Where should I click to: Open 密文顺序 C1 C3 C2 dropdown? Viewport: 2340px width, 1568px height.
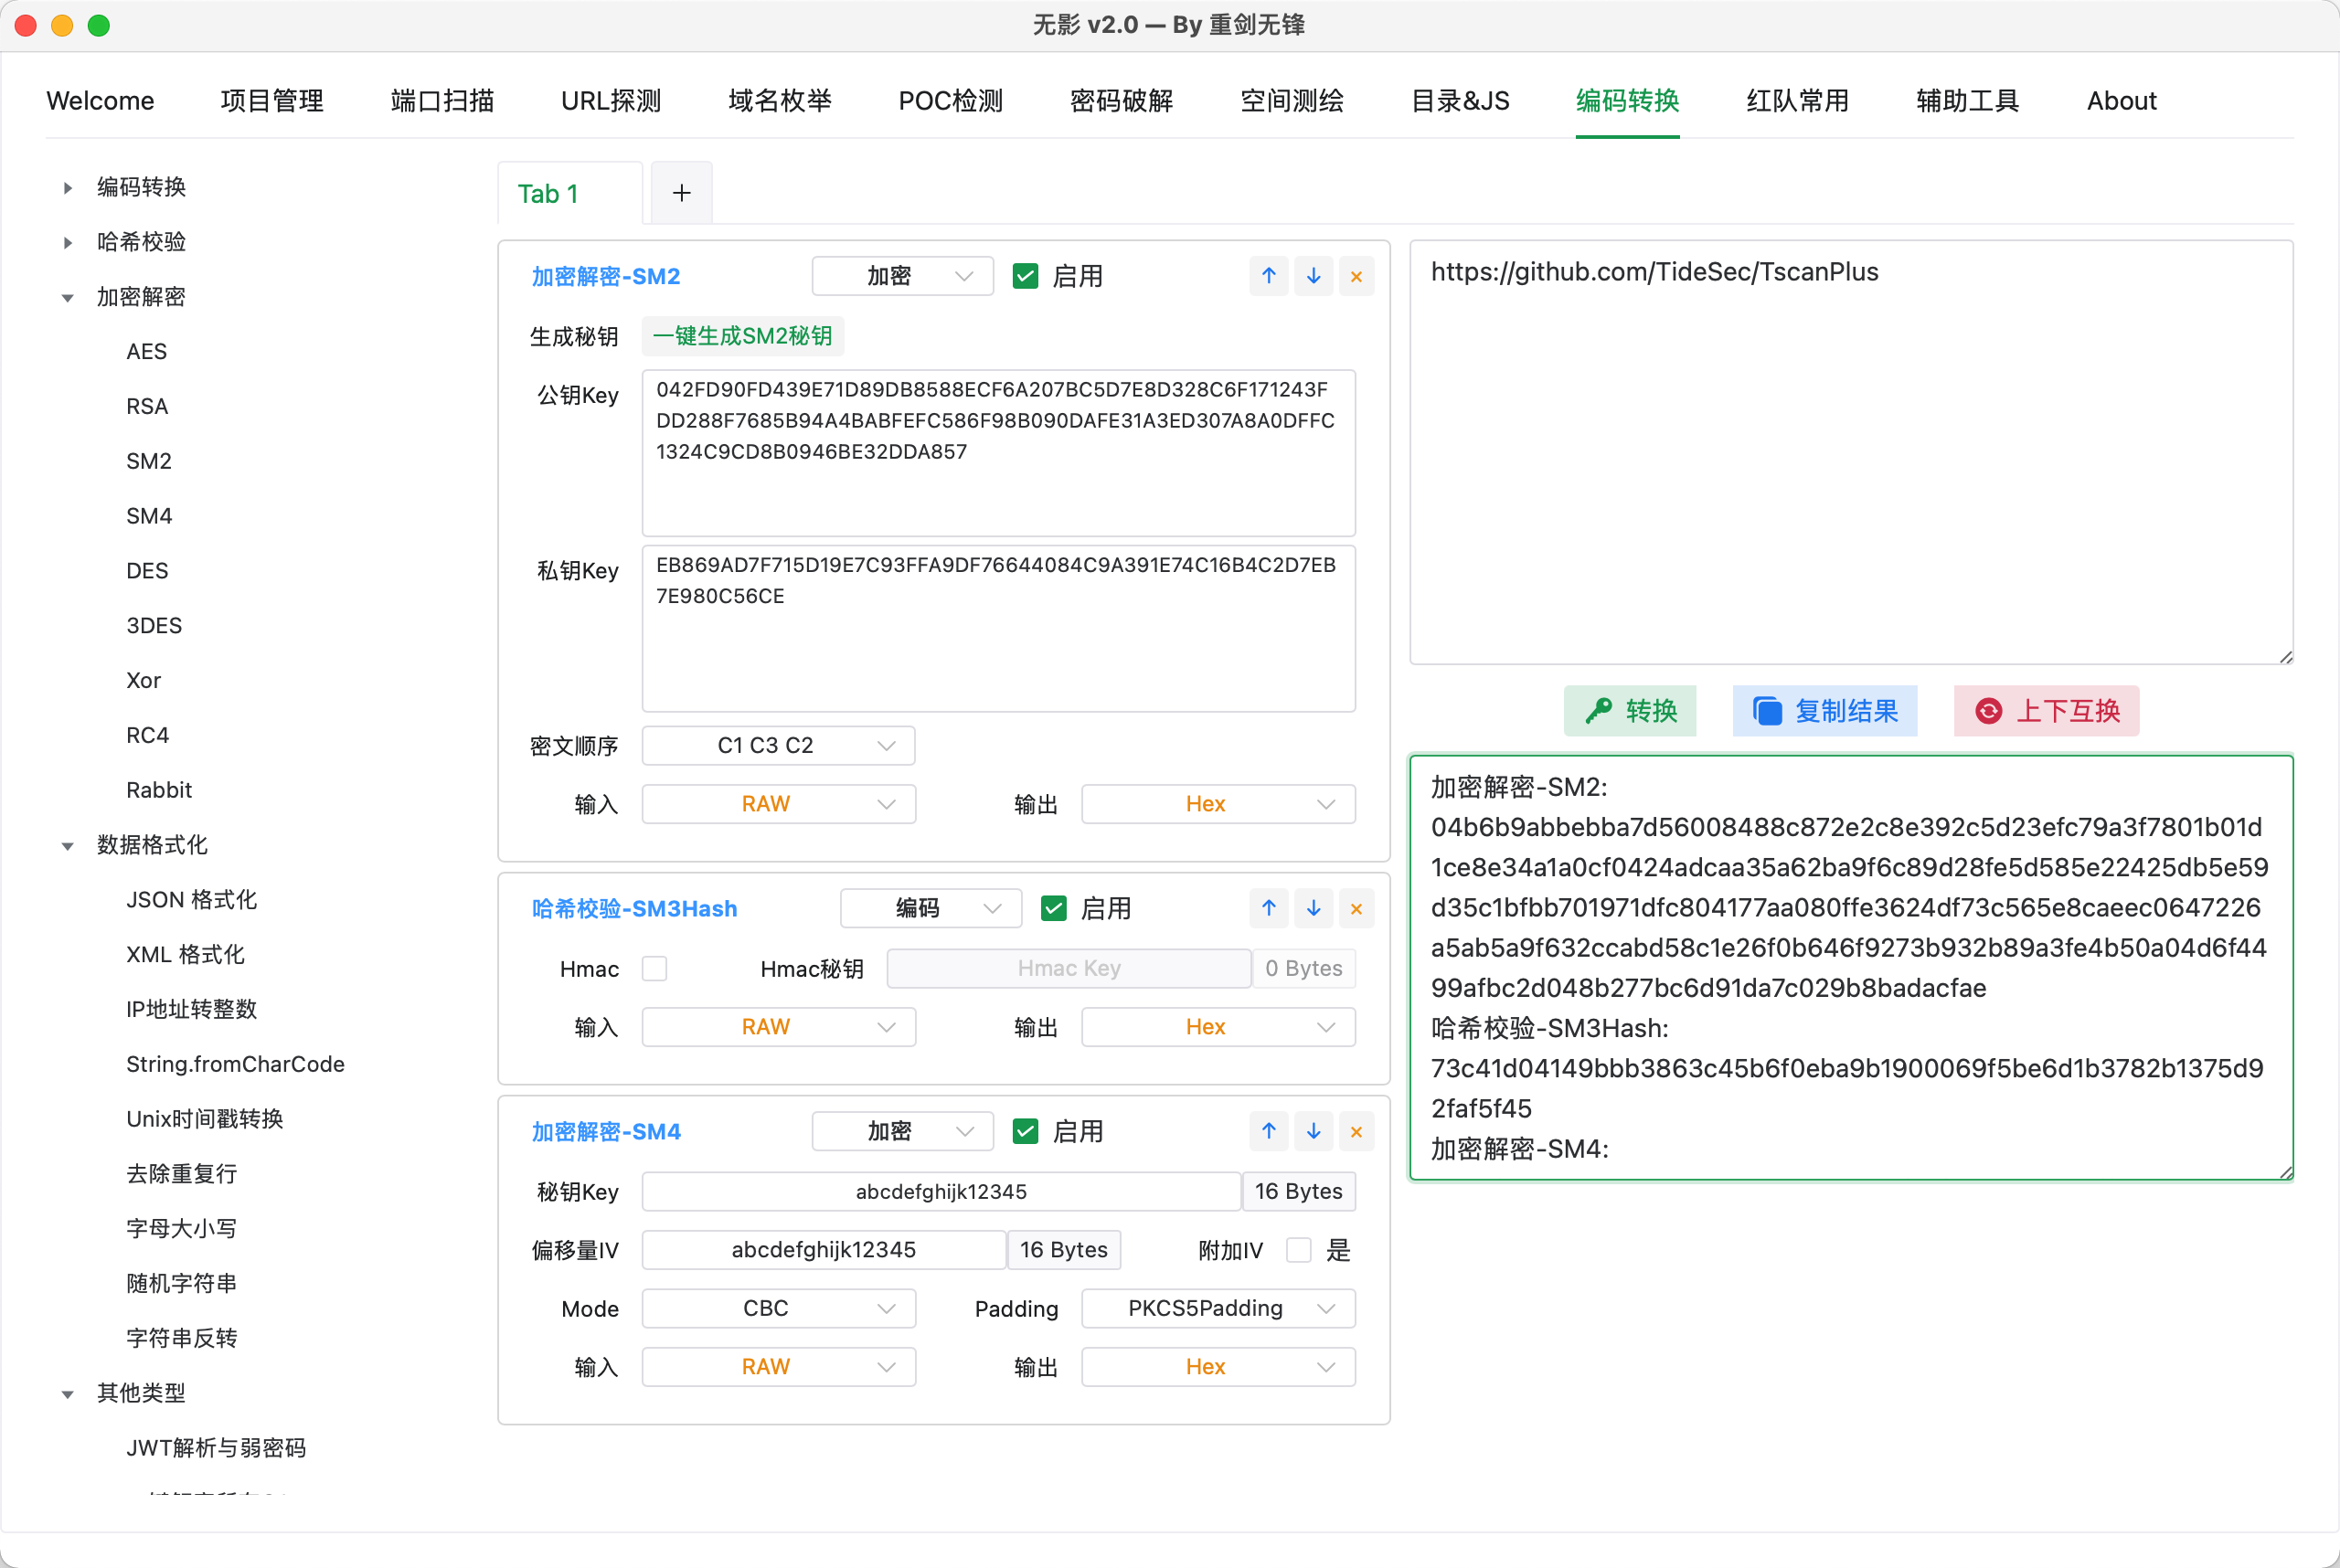click(777, 746)
